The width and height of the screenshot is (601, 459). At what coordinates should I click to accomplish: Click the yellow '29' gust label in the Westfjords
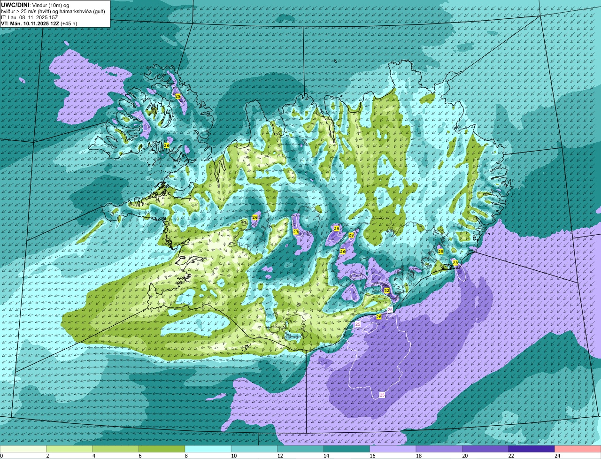click(178, 96)
